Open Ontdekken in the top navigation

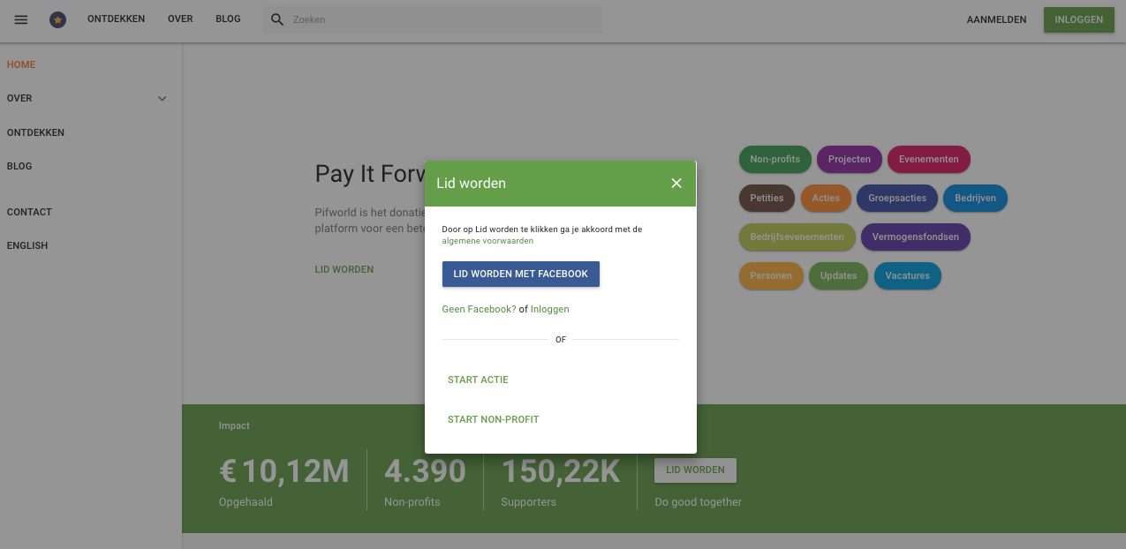coord(116,19)
